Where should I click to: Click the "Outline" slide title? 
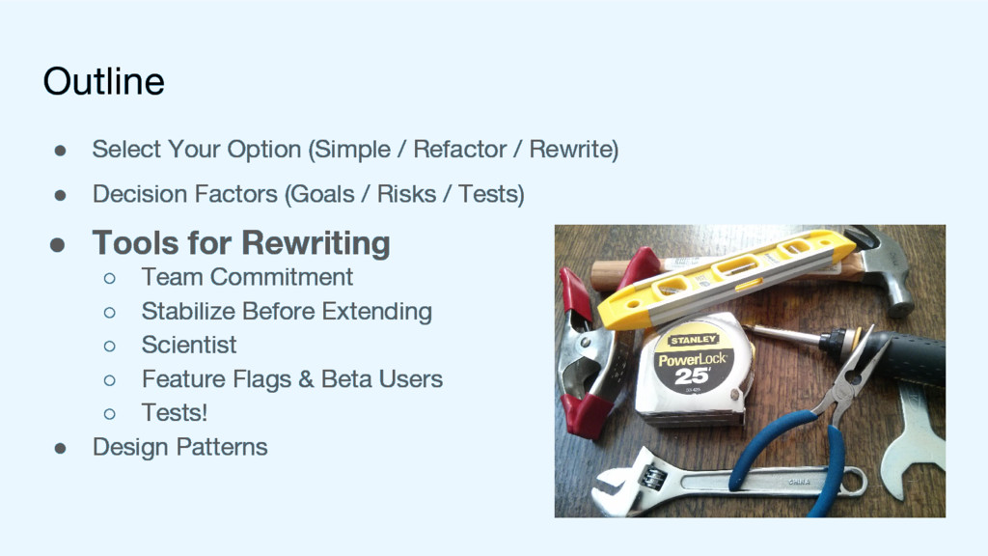tap(103, 81)
